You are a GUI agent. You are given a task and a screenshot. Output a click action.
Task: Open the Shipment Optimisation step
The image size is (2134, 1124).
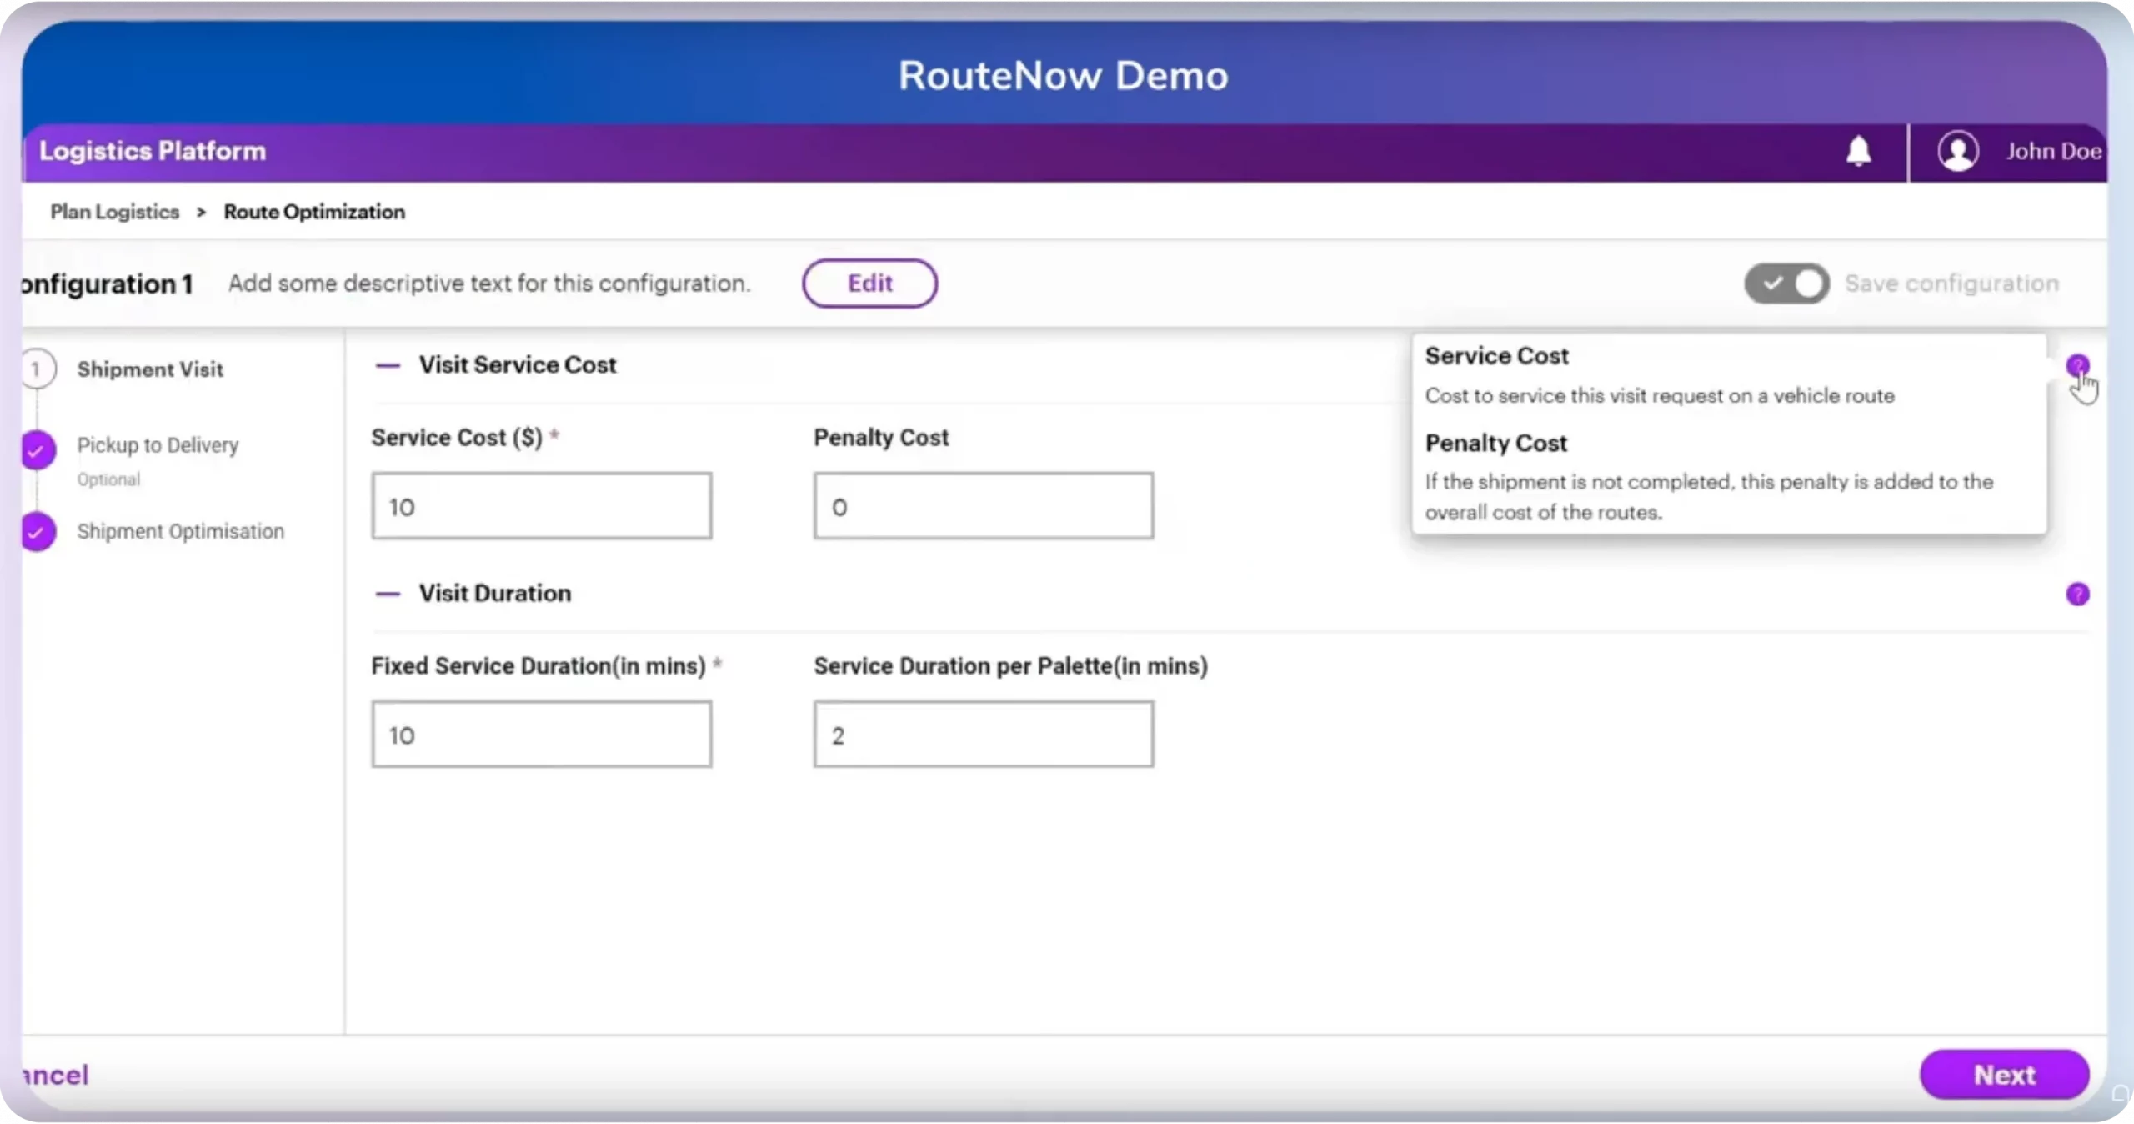tap(180, 531)
